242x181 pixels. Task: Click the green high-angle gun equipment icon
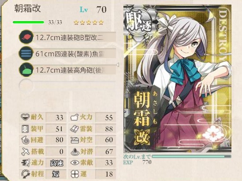click(26, 70)
